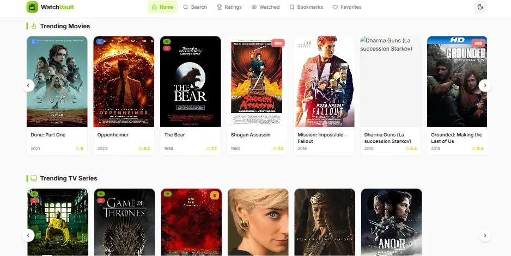511x256 pixels.
Task: Click the year 1988 on The Bear card
Action: tap(169, 148)
